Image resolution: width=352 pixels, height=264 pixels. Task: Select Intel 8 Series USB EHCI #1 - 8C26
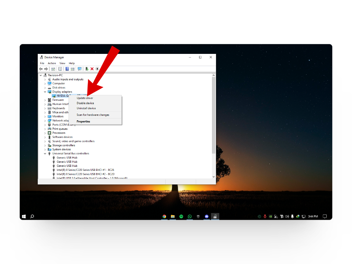[85, 170]
